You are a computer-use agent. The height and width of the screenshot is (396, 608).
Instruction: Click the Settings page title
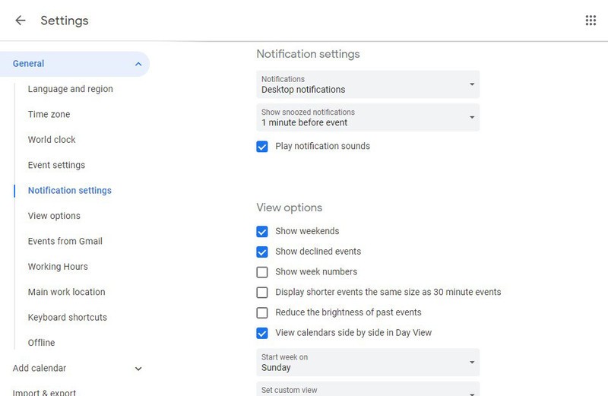[65, 21]
